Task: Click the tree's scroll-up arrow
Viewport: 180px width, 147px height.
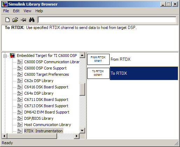Action: 82,55
